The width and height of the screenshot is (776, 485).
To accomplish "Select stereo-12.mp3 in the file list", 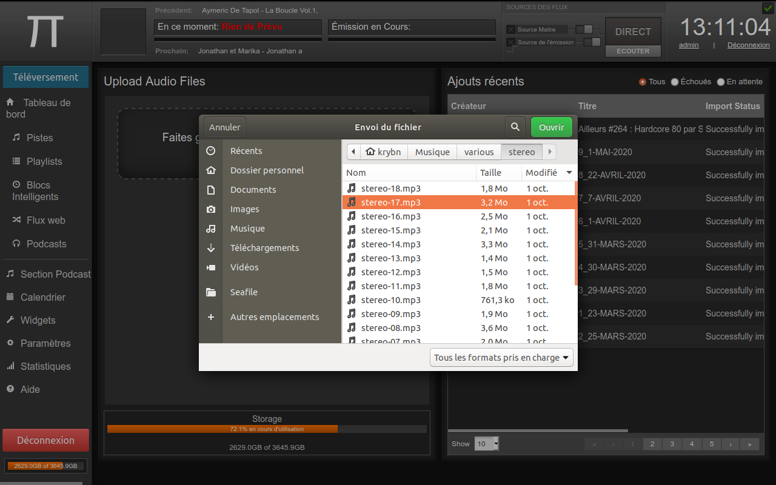I will 390,272.
